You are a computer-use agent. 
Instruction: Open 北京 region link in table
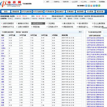coord(3,38)
